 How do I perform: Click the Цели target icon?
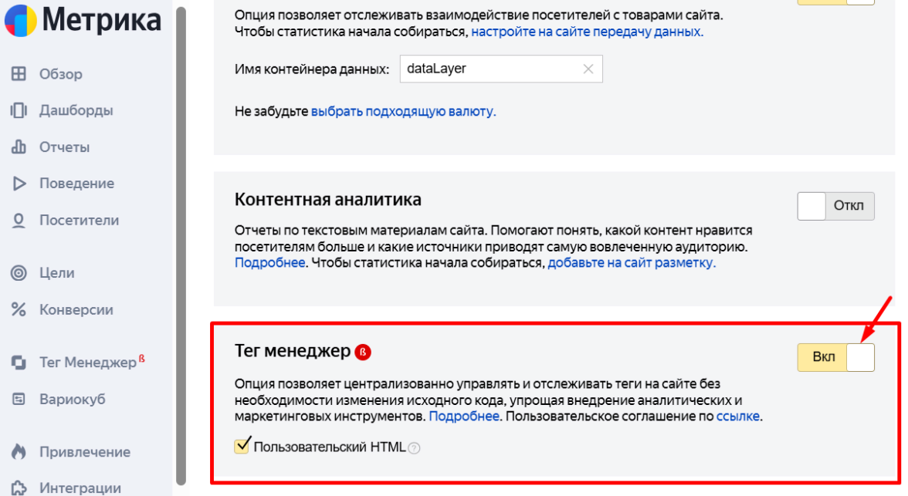tap(19, 273)
